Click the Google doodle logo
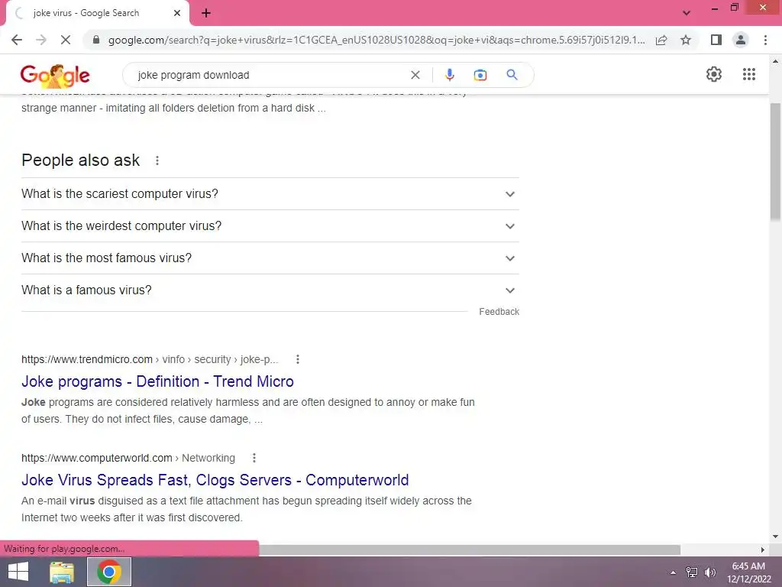This screenshot has height=587, width=782. pos(55,76)
